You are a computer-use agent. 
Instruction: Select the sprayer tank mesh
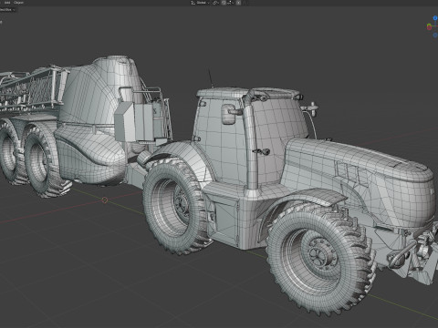[99, 93]
